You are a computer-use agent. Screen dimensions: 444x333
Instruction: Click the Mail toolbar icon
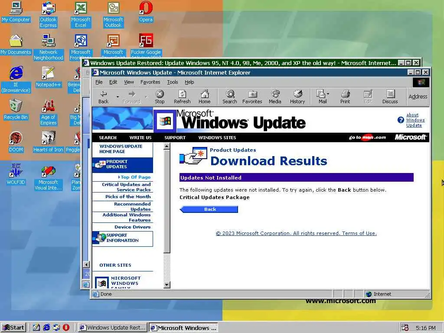321,97
